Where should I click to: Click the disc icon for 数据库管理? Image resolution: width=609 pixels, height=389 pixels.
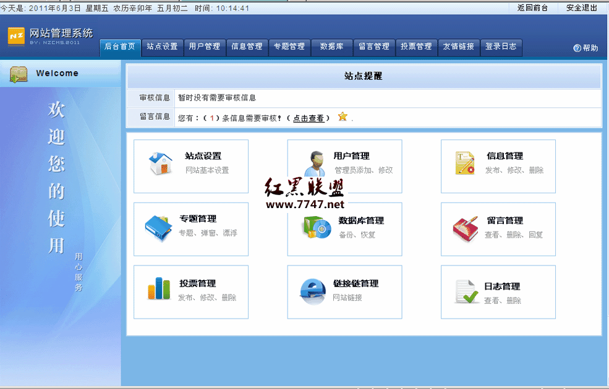317,227
